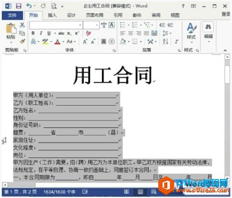The image size is (232, 198).
Task: Center the paragraph text
Action: click(130, 33)
